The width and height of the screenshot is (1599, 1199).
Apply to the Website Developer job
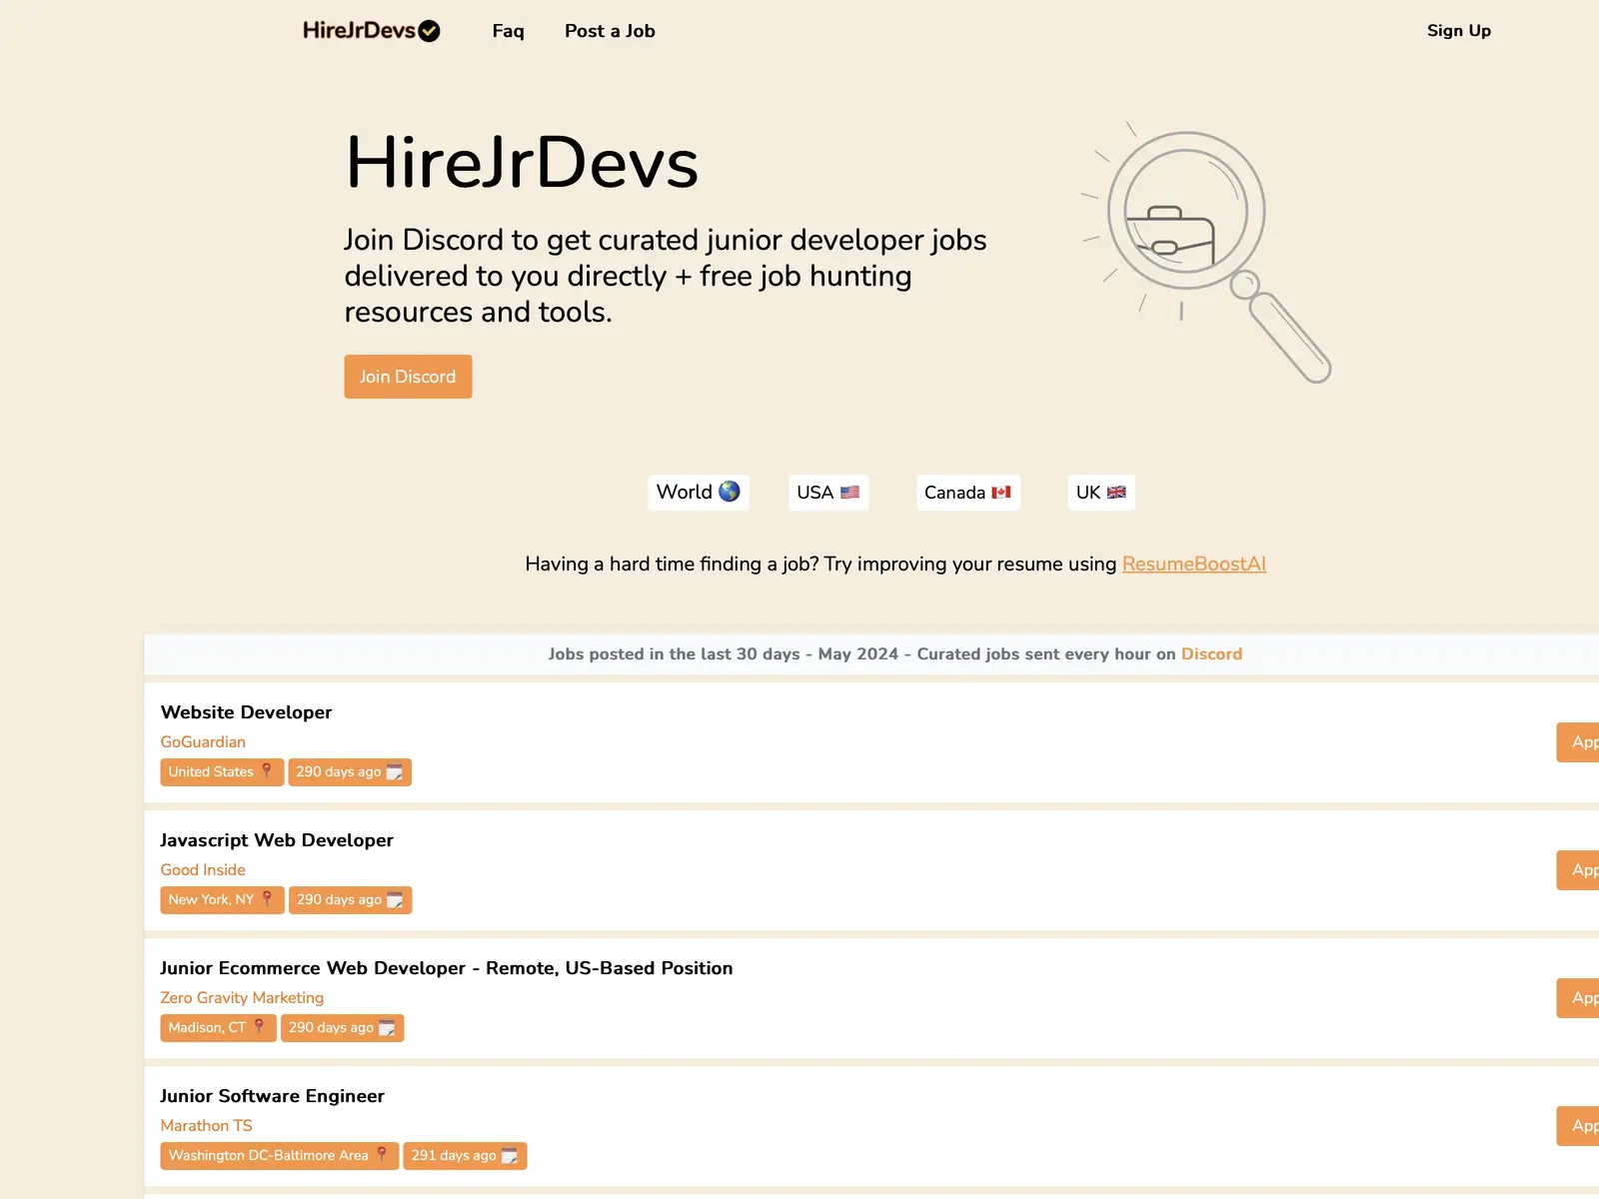(x=1579, y=742)
